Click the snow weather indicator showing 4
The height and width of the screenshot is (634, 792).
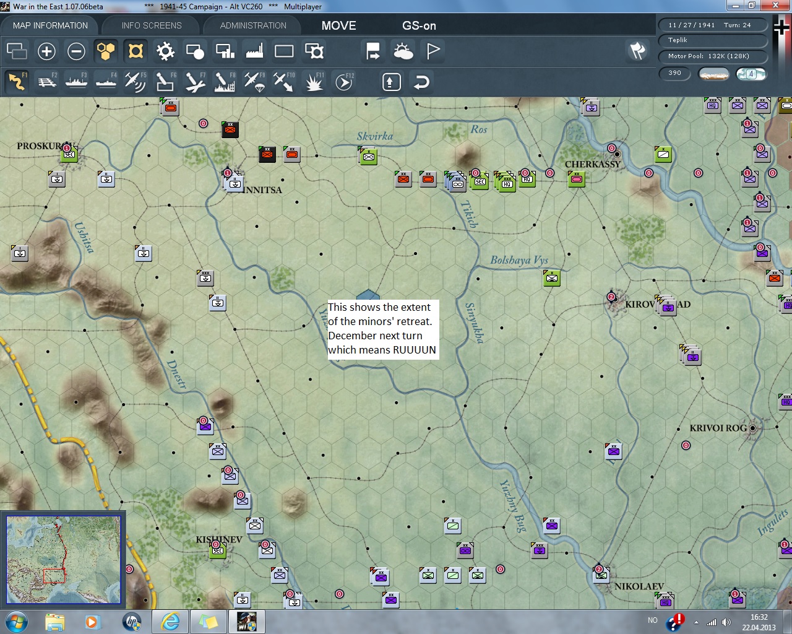tap(751, 74)
